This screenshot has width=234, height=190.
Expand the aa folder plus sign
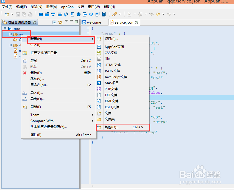click(10, 34)
